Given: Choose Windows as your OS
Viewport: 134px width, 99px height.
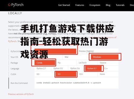Looking at the screenshot, I should tap(105, 57).
